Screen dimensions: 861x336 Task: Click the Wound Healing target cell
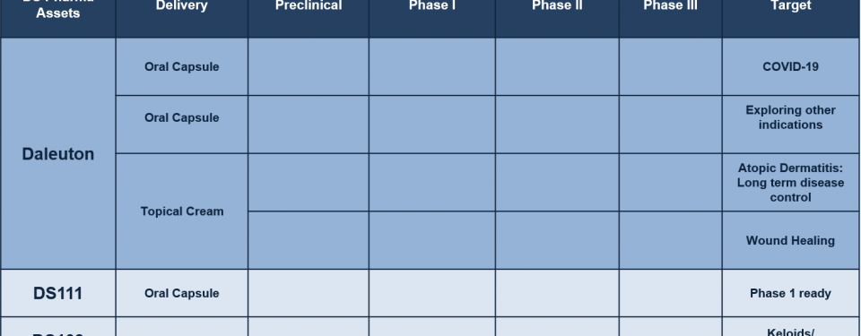pos(791,240)
